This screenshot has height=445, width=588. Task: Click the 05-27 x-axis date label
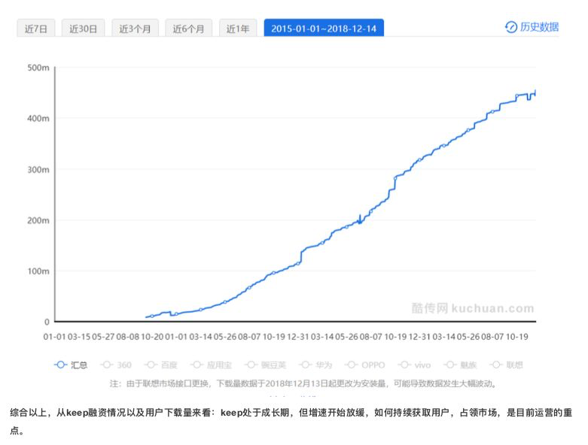(103, 337)
